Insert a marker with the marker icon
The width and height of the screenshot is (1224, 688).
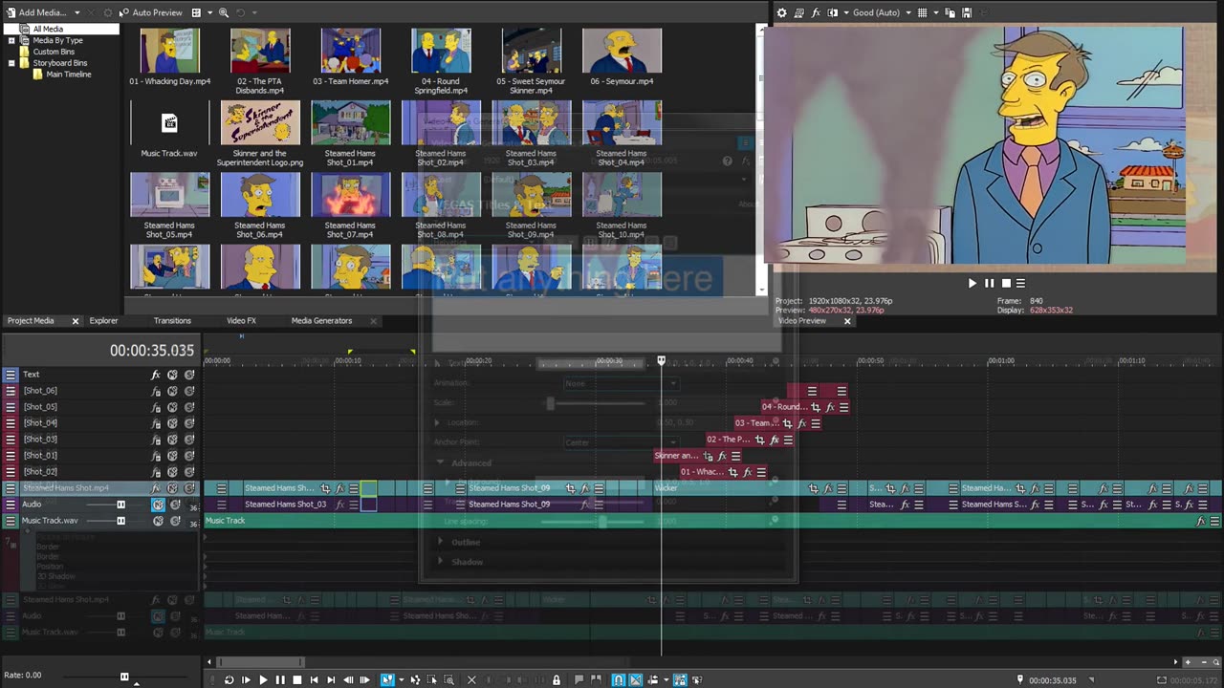click(x=579, y=680)
